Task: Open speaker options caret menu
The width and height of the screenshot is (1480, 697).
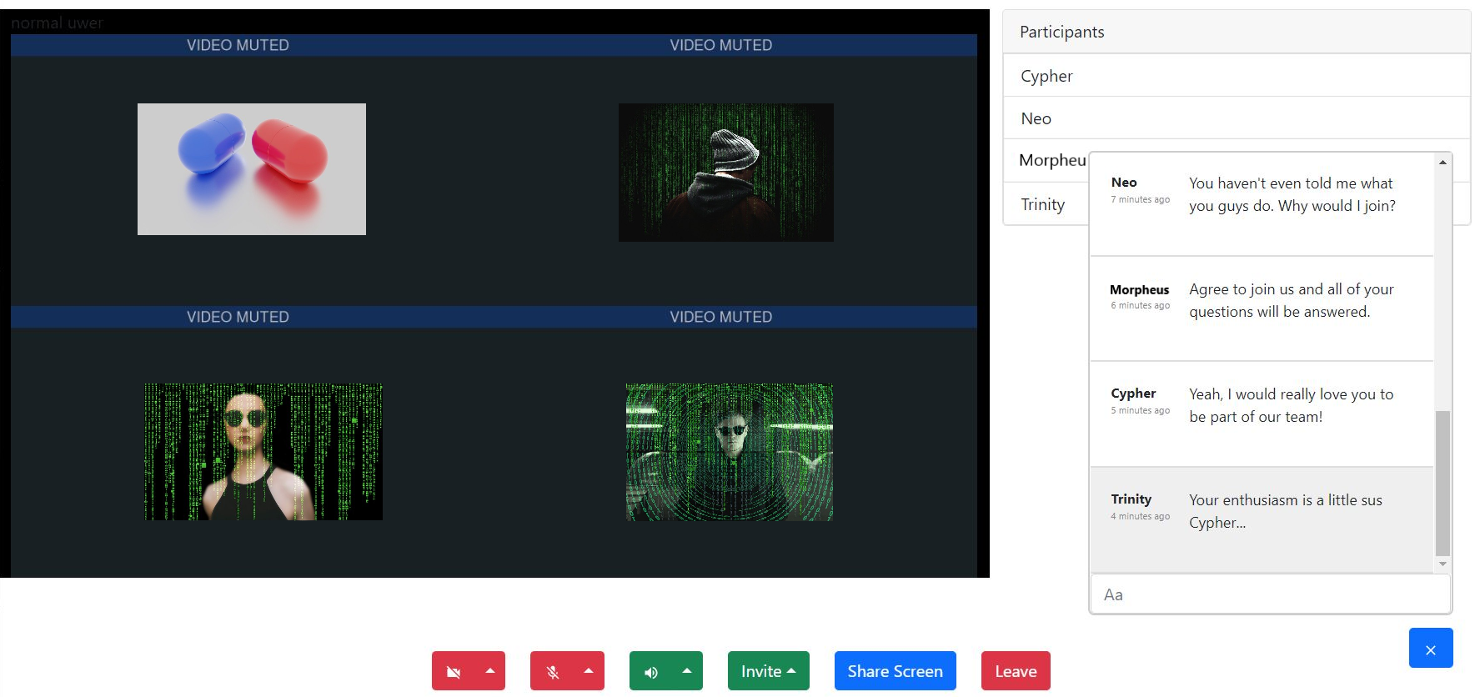Action: tap(687, 671)
